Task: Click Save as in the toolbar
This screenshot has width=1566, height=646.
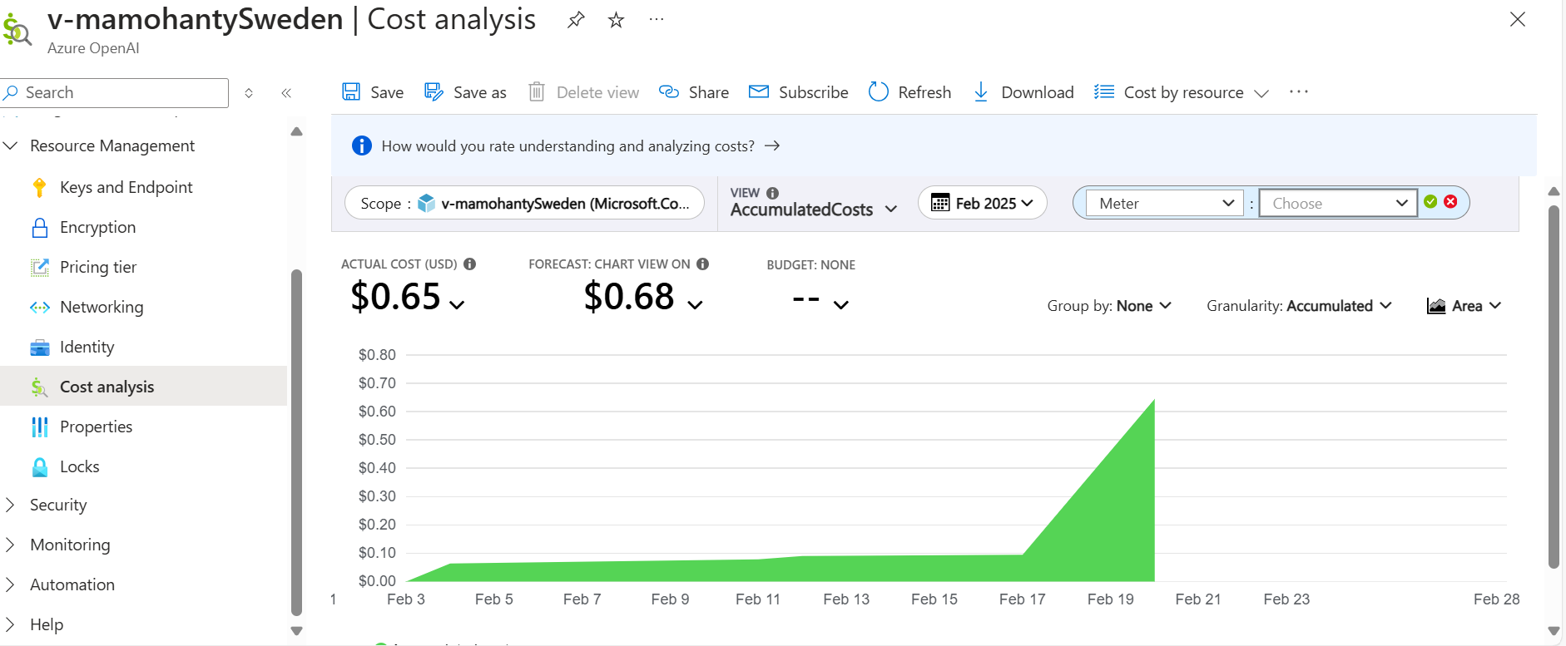Action: 465,92
